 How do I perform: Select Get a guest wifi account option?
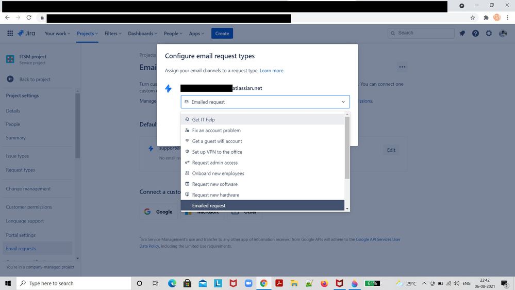click(262, 141)
